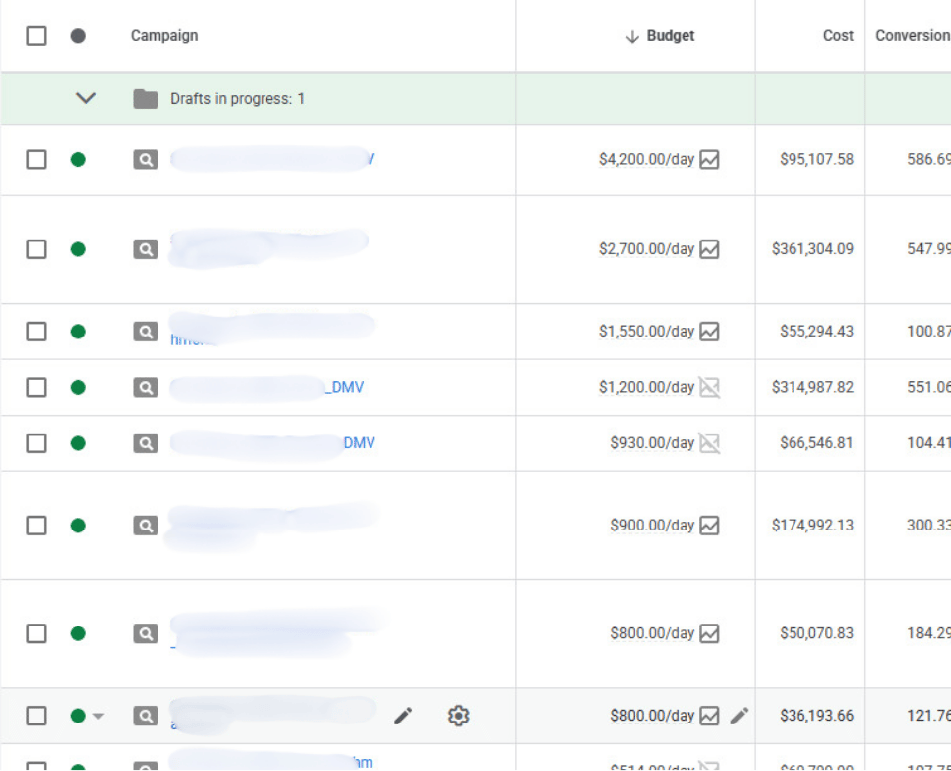Click the disabled chart icon beside $1,200.00/day
This screenshot has width=951, height=771.
point(709,388)
